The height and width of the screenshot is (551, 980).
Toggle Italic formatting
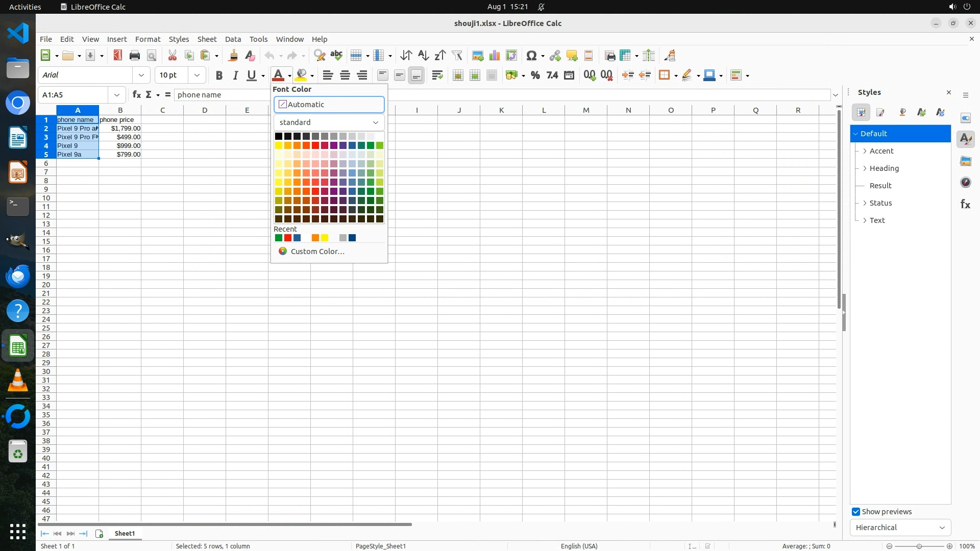coord(235,76)
